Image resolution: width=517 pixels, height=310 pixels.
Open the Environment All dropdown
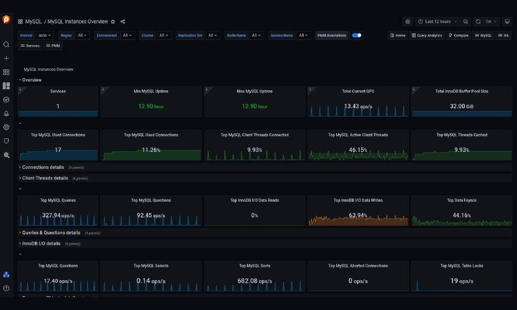[x=127, y=35]
